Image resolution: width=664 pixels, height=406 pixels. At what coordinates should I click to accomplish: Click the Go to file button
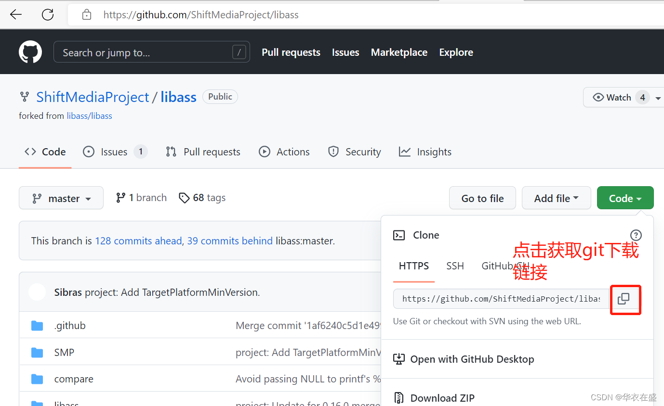click(x=482, y=198)
